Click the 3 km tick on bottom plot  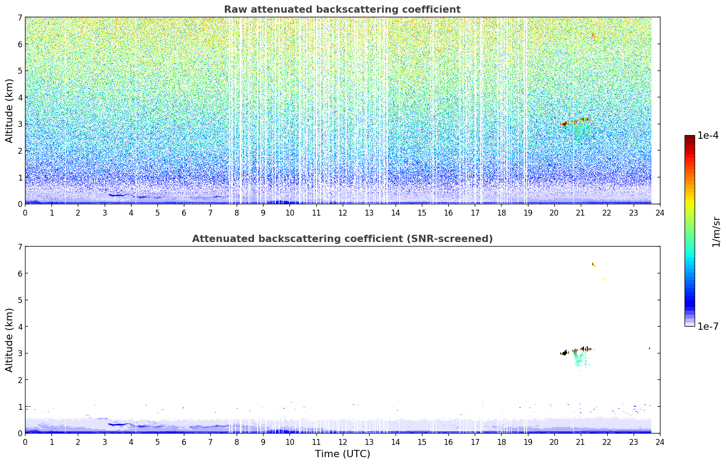(20, 353)
